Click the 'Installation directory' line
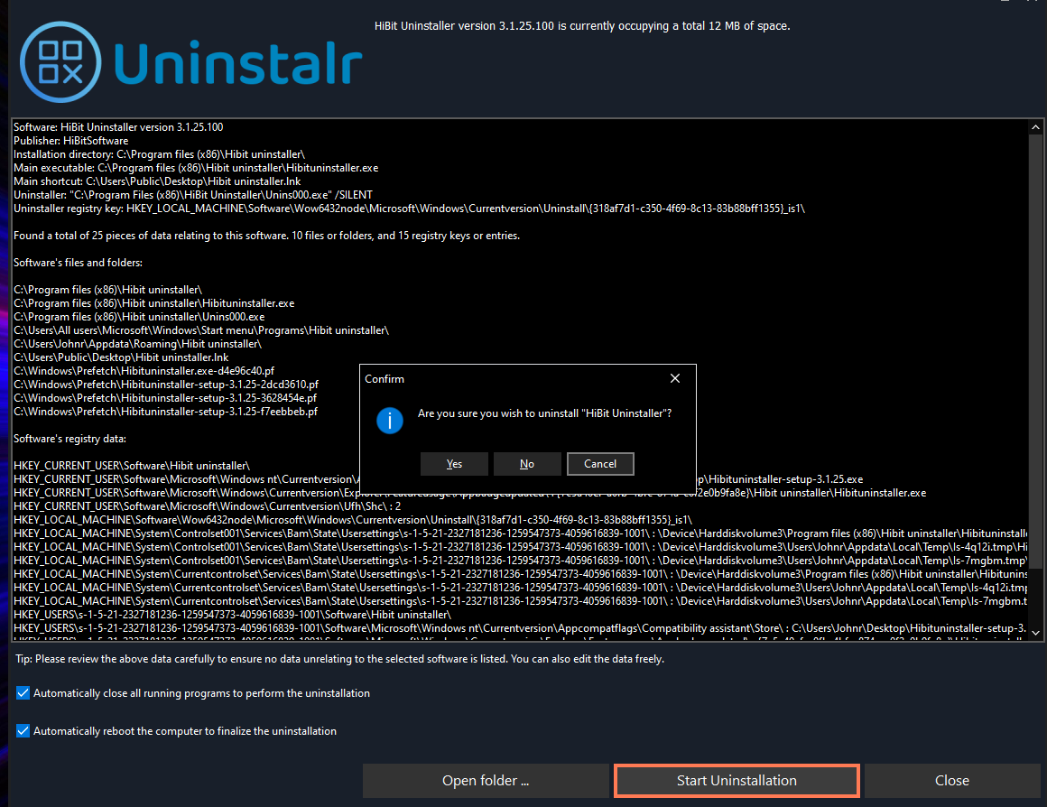 [x=159, y=154]
